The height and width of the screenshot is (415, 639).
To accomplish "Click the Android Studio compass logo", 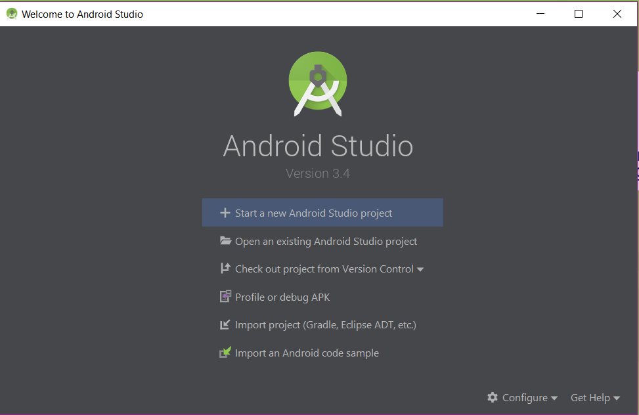I will click(x=318, y=83).
